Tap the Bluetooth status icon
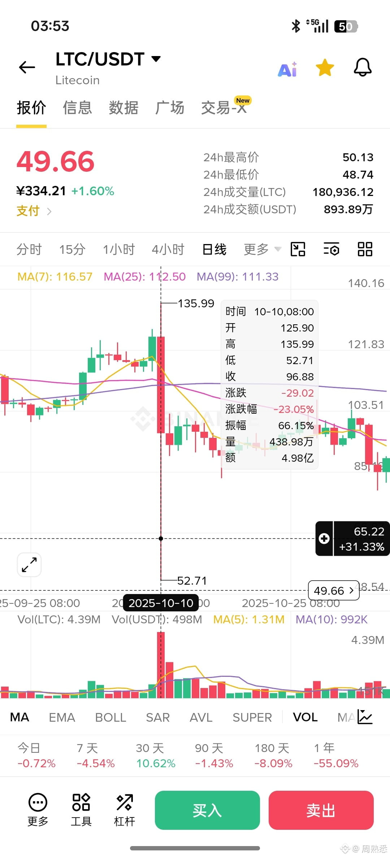This screenshot has height=858, width=390. (x=296, y=26)
